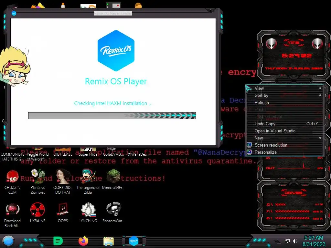Screen dimensions: 331x248
Task: Click the Super Hilda icon label
Action: (88, 154)
